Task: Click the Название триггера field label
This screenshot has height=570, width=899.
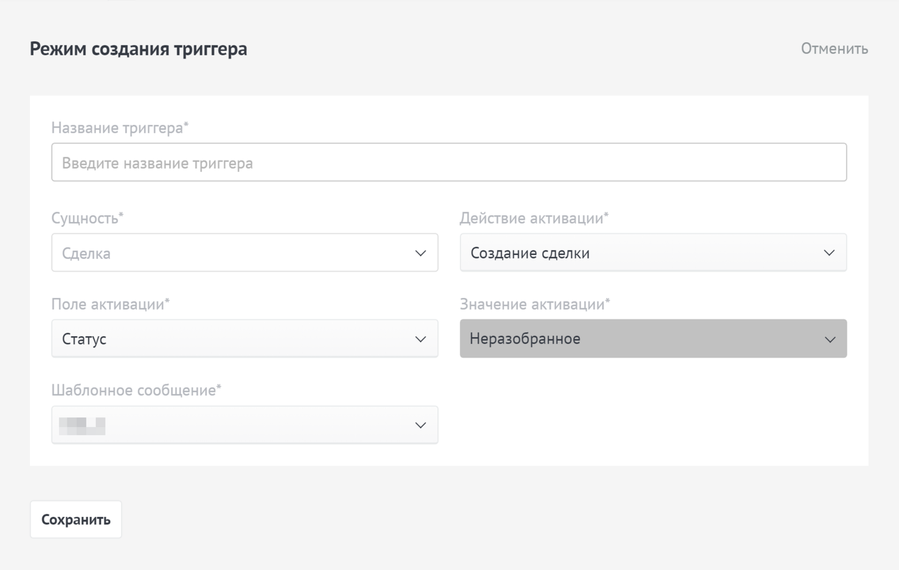Action: [x=119, y=128]
